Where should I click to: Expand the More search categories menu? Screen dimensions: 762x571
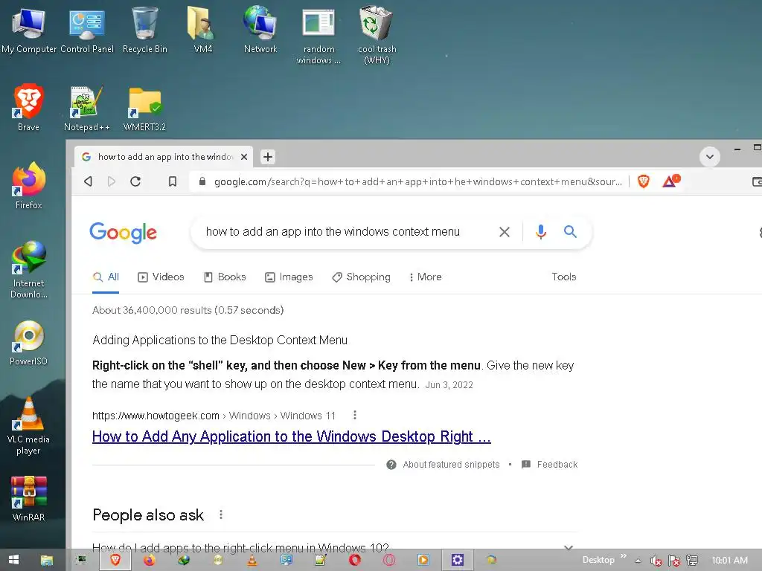click(x=425, y=277)
